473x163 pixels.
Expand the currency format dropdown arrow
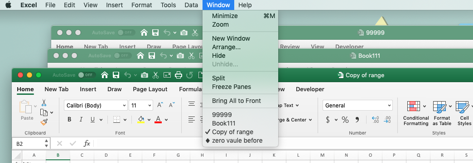pos(336,120)
